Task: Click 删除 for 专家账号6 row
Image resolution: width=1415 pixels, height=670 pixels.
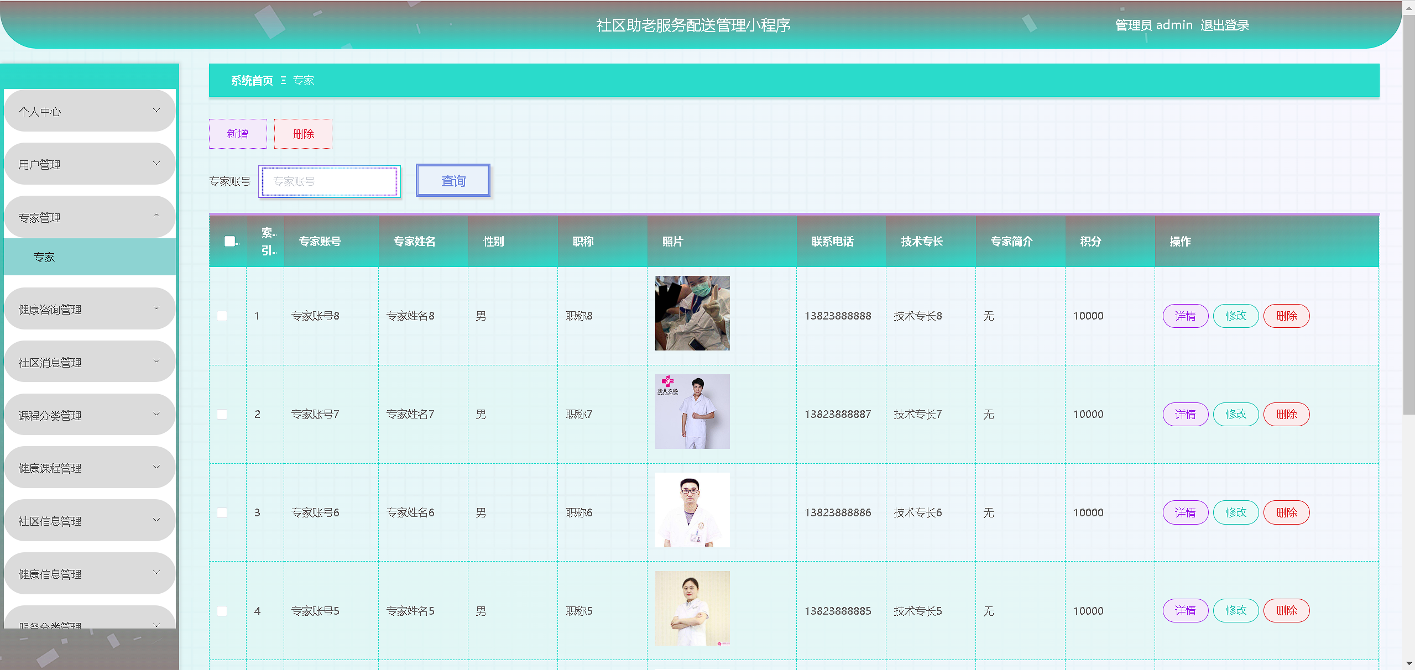Action: click(x=1286, y=512)
